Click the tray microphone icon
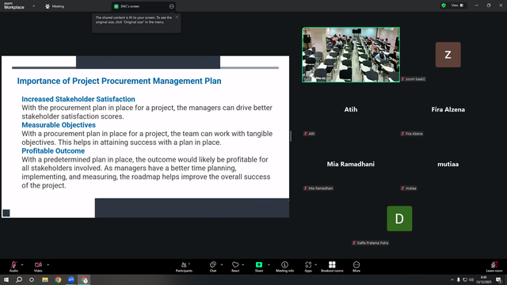 click(x=459, y=279)
